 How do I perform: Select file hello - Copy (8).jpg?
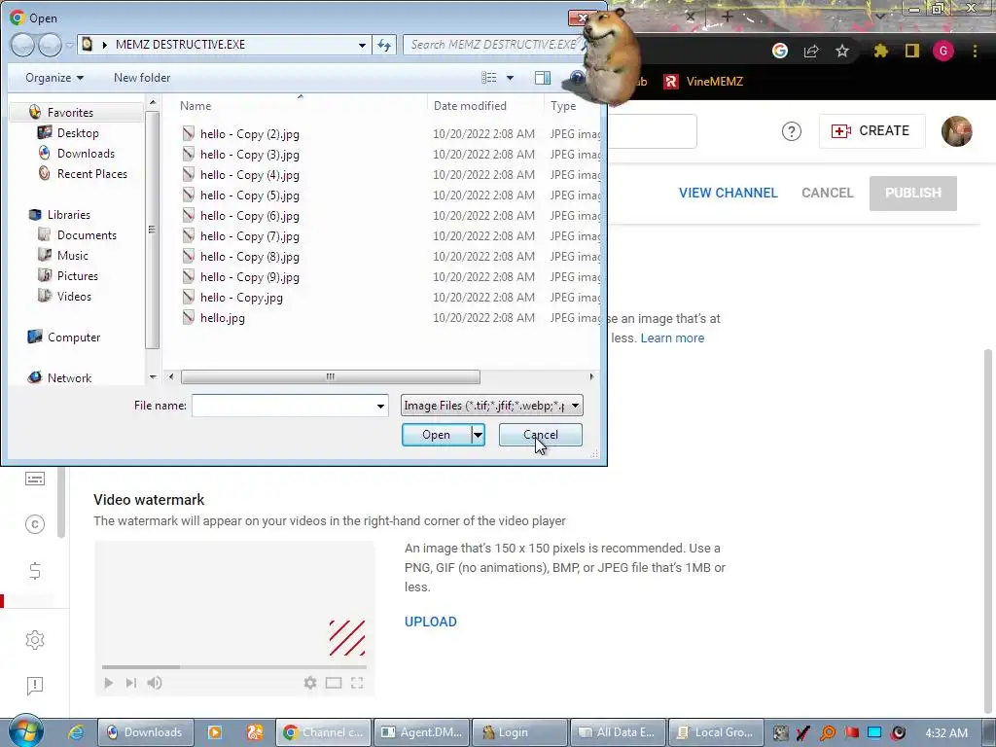[x=249, y=257]
